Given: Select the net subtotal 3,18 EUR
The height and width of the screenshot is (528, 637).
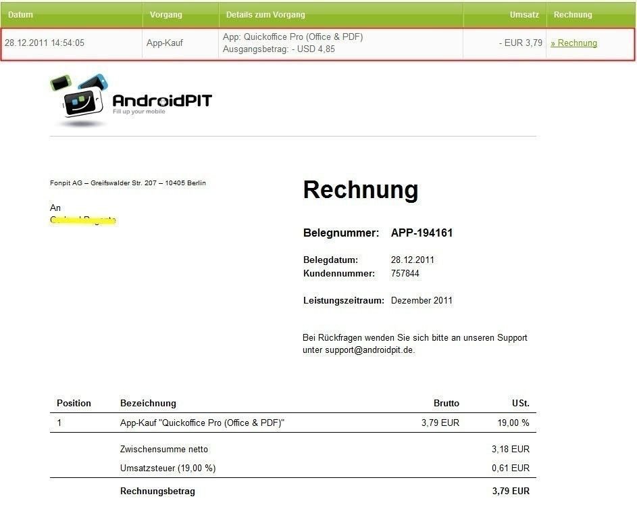Looking at the screenshot, I should click(510, 449).
